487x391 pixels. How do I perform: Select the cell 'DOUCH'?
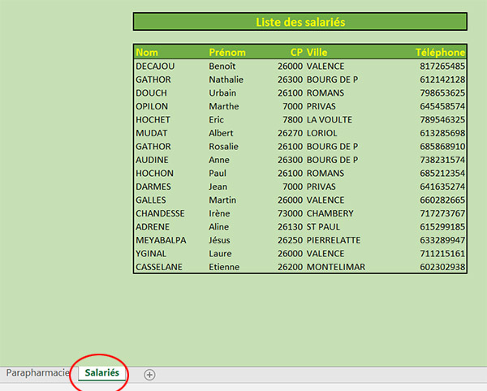(x=151, y=92)
